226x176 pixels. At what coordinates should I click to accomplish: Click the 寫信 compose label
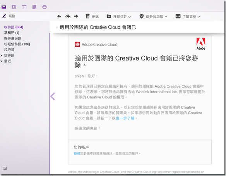tap(12, 16)
